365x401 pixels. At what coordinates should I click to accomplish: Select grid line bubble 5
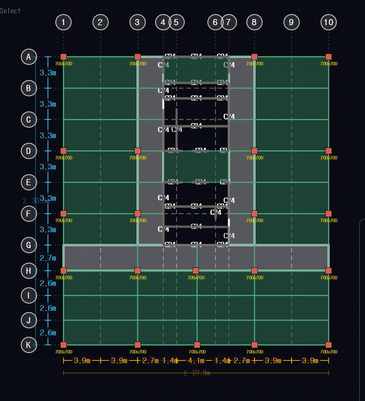pyautogui.click(x=177, y=22)
